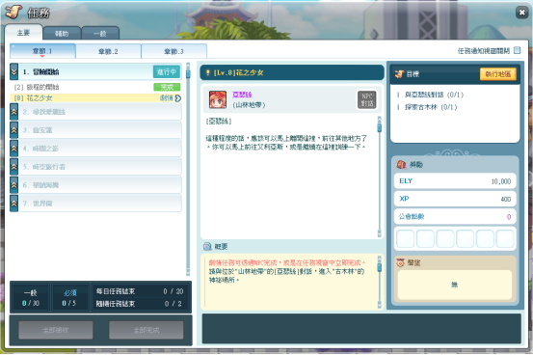Collapse the 1. 冒險開始 chapter section

pos(13,71)
